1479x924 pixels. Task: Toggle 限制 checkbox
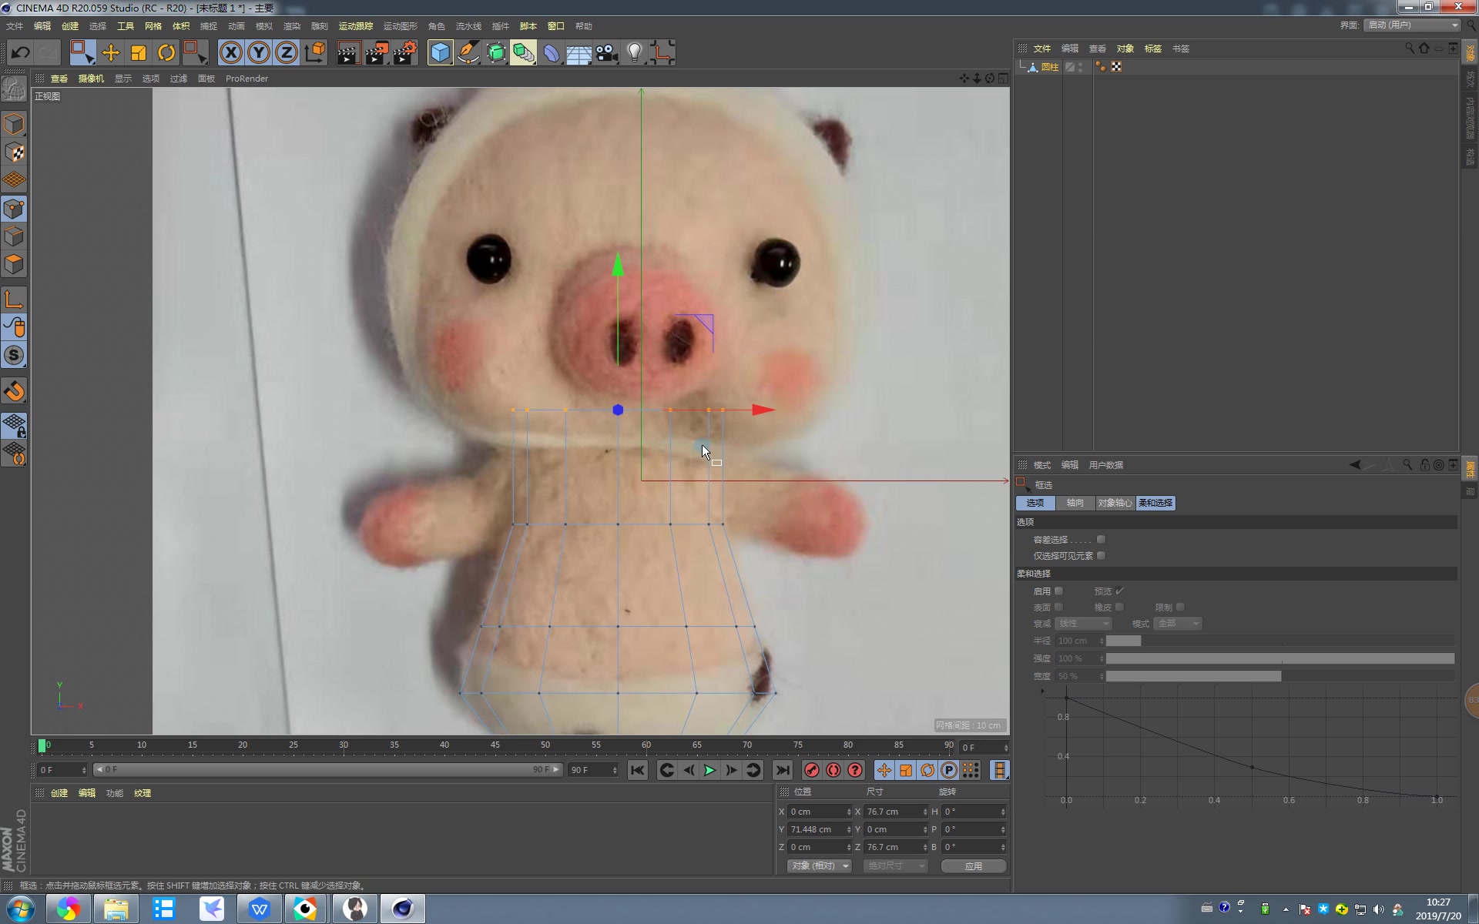(1181, 608)
